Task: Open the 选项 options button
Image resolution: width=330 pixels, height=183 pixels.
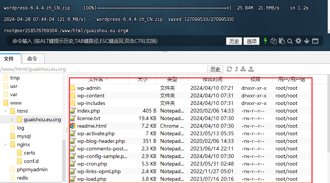Action: point(252,41)
